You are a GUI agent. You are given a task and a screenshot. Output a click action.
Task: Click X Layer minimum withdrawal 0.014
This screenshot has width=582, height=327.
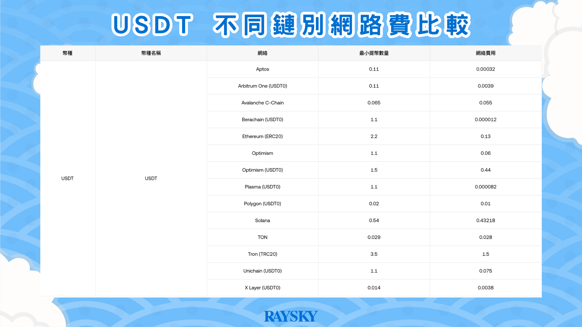(x=374, y=288)
